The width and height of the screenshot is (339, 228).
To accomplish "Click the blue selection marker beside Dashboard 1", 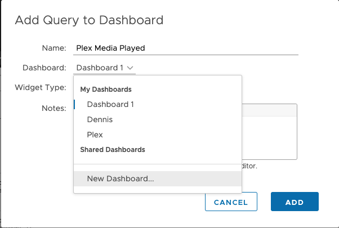I will [74, 104].
